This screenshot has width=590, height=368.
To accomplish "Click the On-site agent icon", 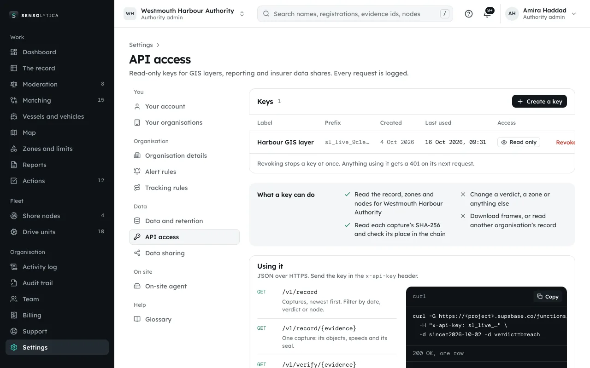I will (x=137, y=286).
